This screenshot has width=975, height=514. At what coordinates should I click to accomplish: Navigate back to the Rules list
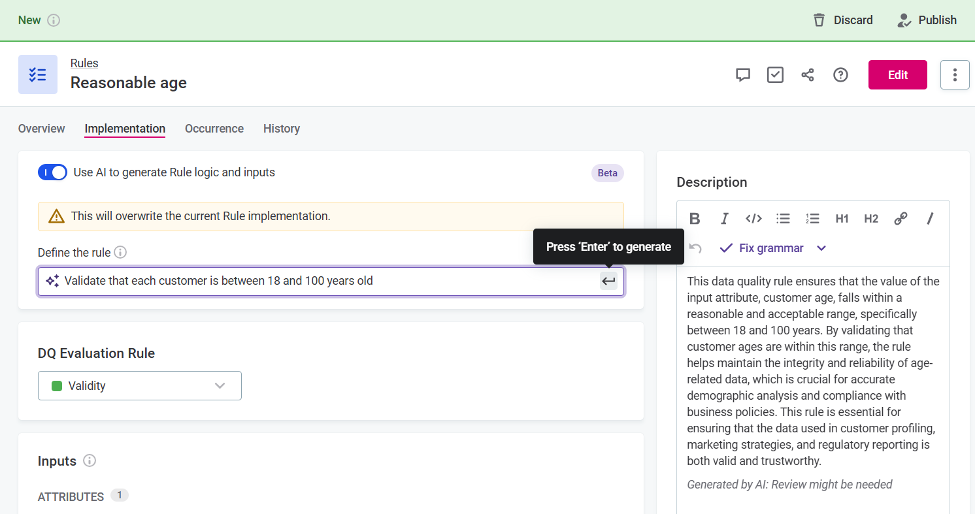click(84, 63)
